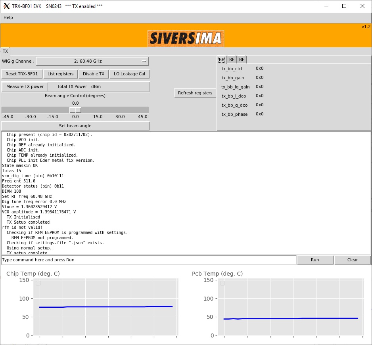Screen dimensions: 372x345
Task: Switch to the RF register tab
Action: pyautogui.click(x=232, y=59)
